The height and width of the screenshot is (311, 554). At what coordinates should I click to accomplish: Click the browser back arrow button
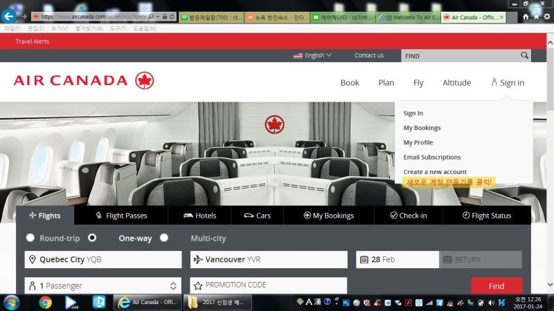click(x=8, y=16)
